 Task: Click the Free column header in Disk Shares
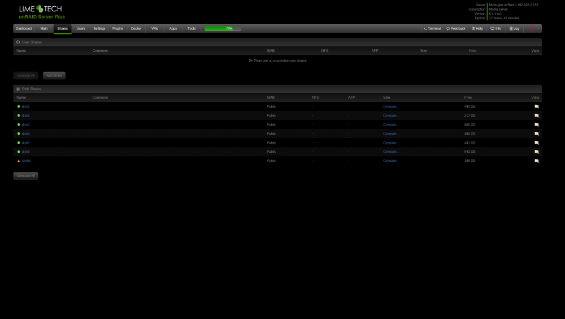(x=468, y=98)
